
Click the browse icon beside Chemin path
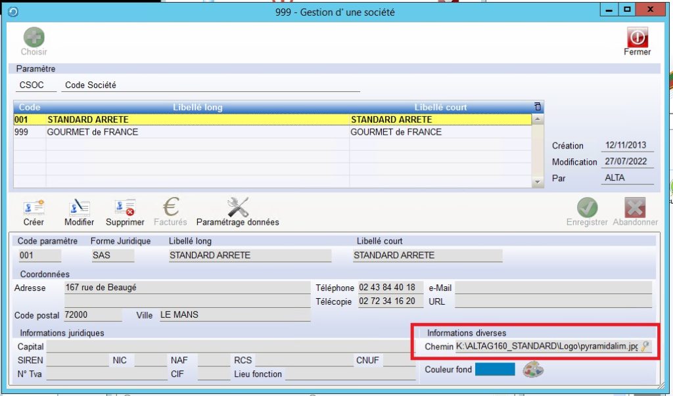tap(645, 346)
